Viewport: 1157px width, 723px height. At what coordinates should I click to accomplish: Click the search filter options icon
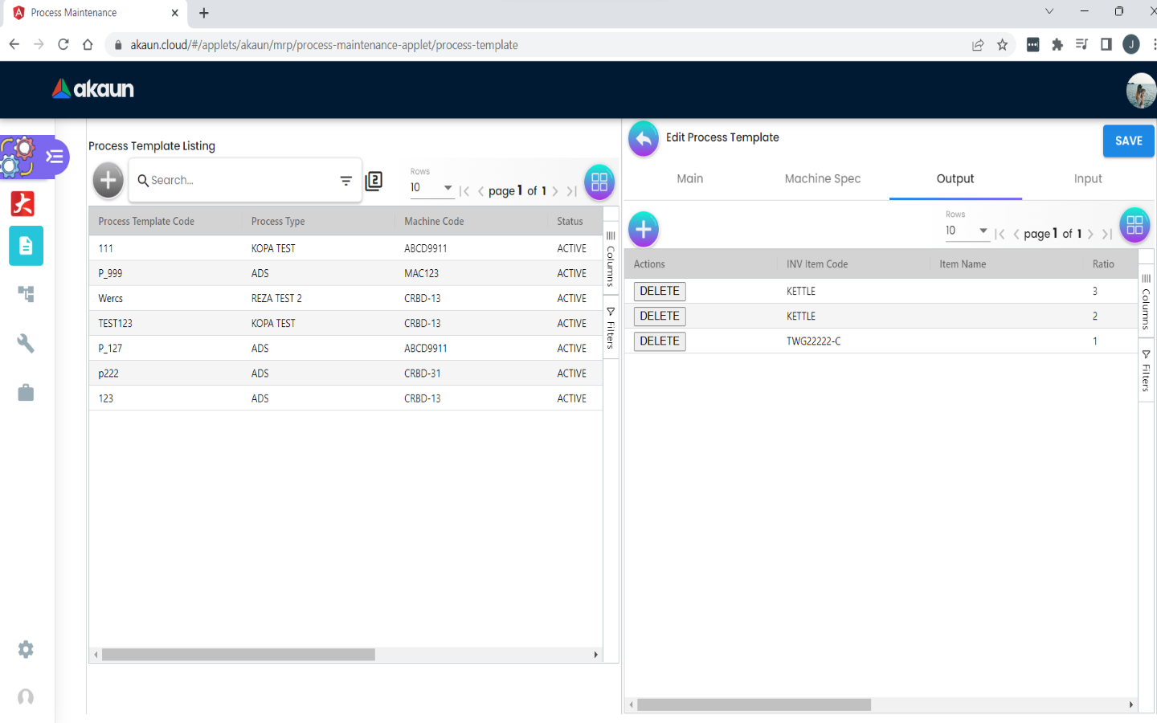point(346,181)
